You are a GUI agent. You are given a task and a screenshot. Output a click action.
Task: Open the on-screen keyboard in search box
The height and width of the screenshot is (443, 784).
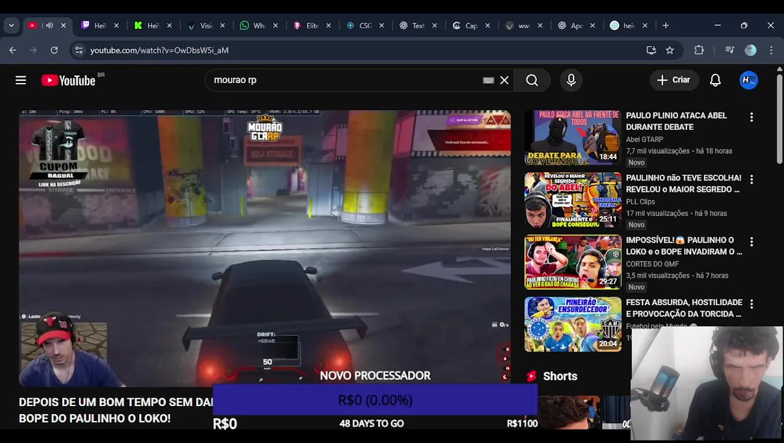pos(489,80)
